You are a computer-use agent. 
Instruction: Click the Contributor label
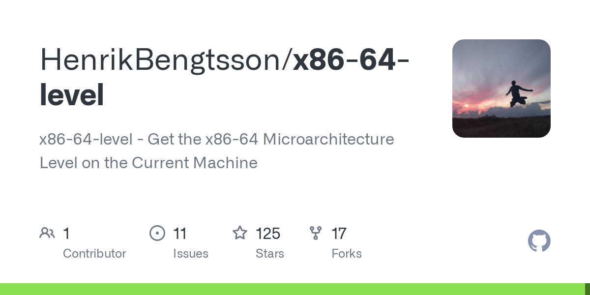tap(94, 254)
